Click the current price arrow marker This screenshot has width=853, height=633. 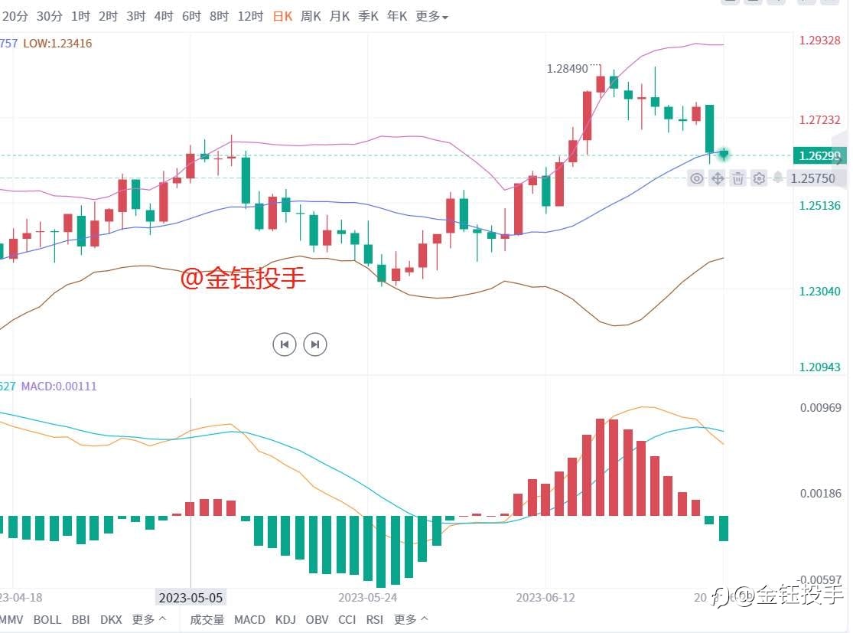click(x=724, y=155)
